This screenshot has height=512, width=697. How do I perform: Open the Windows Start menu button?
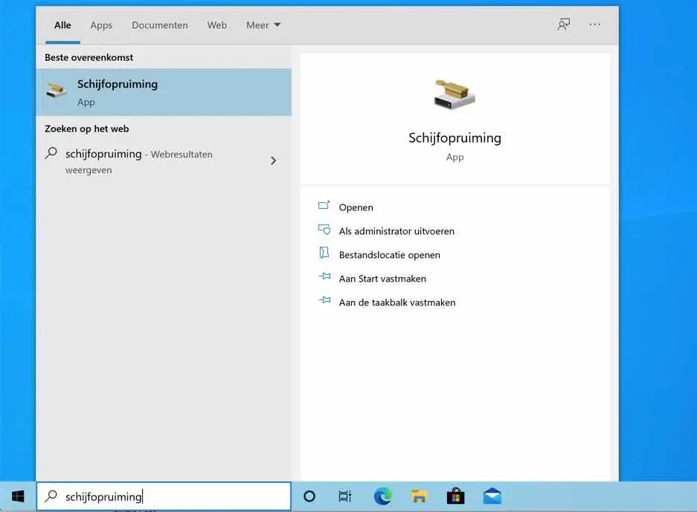click(x=18, y=496)
